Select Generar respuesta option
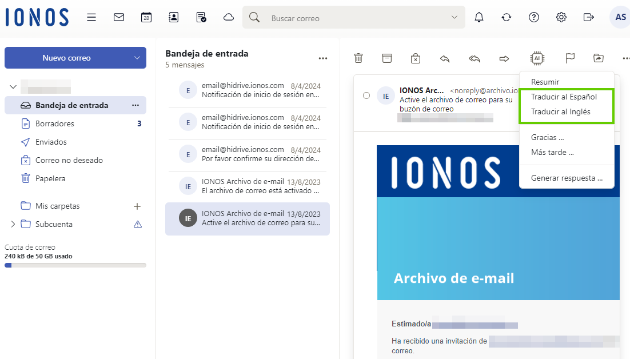The image size is (630, 359). point(567,178)
